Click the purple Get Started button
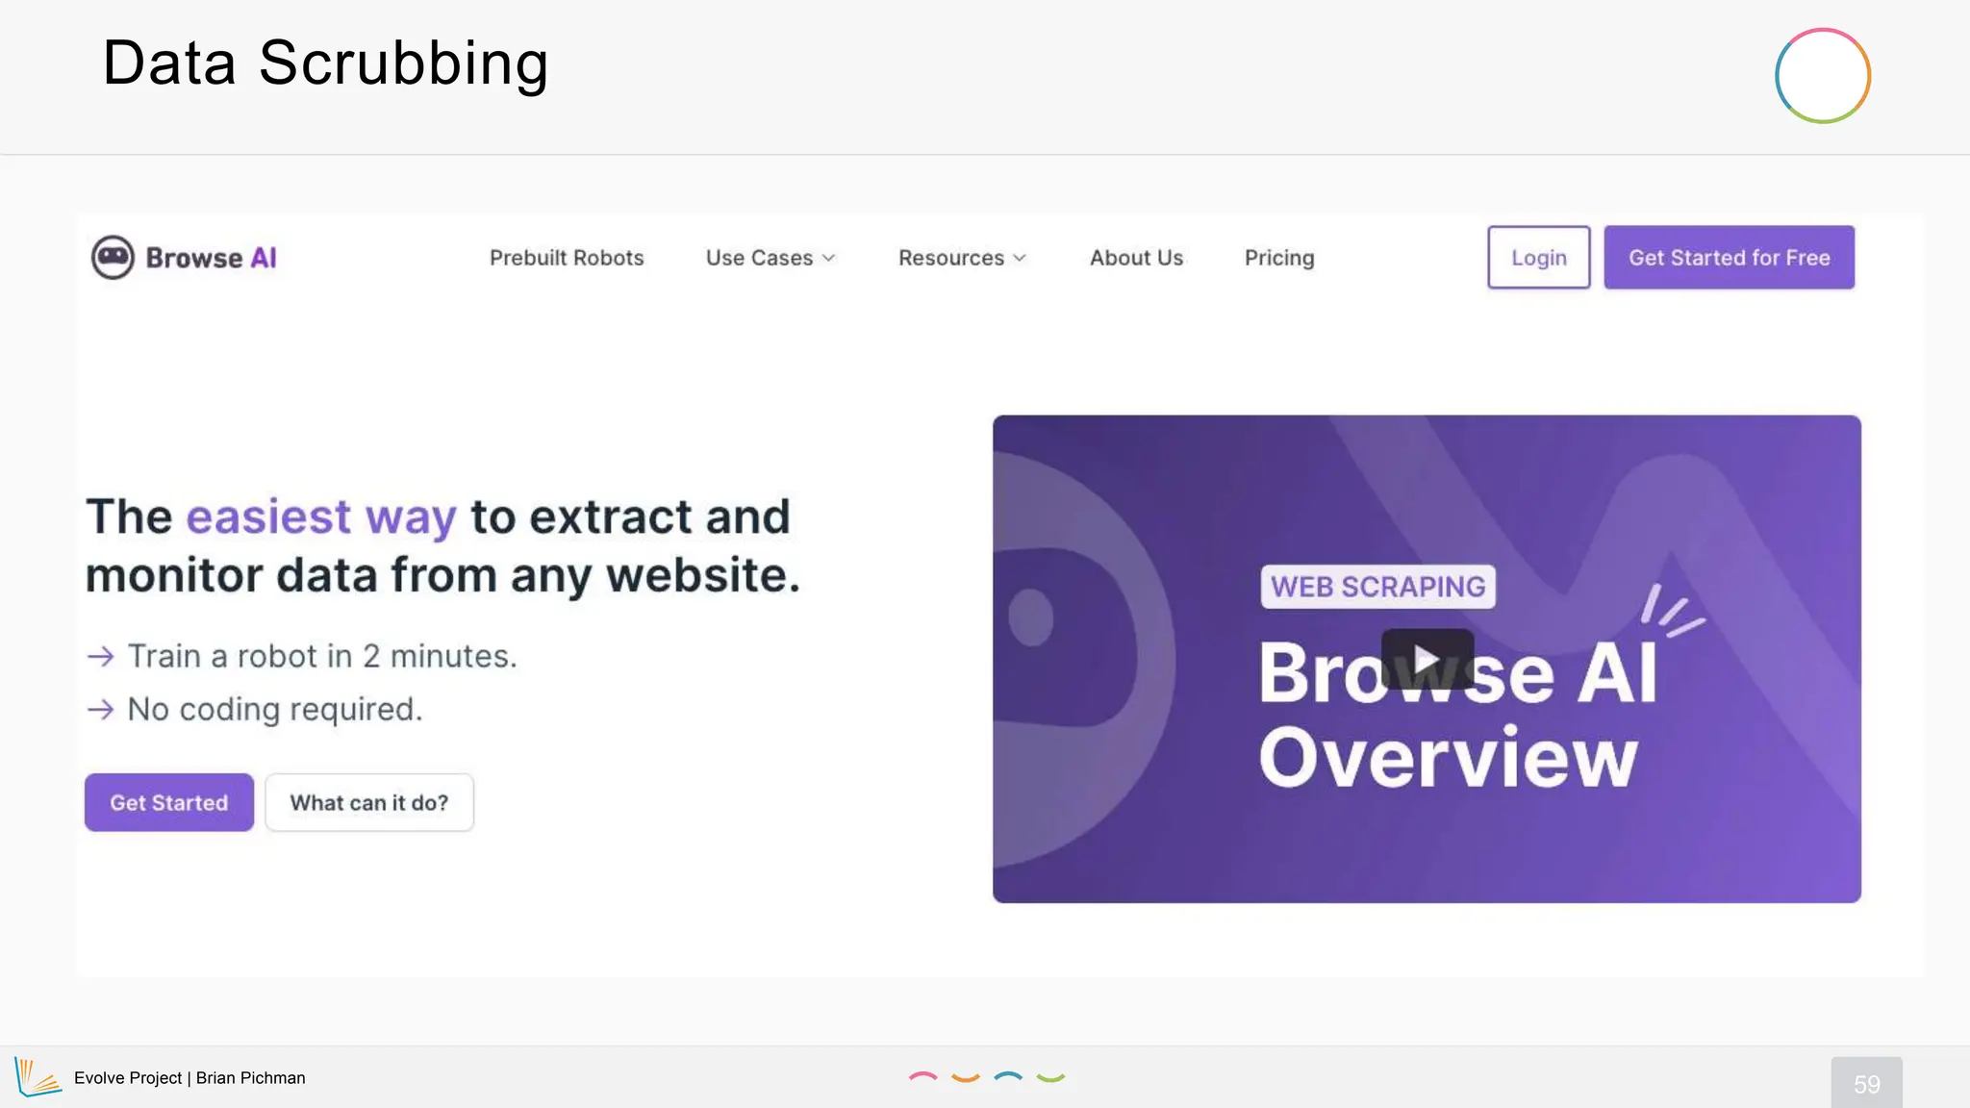The width and height of the screenshot is (1970, 1108). click(x=169, y=802)
